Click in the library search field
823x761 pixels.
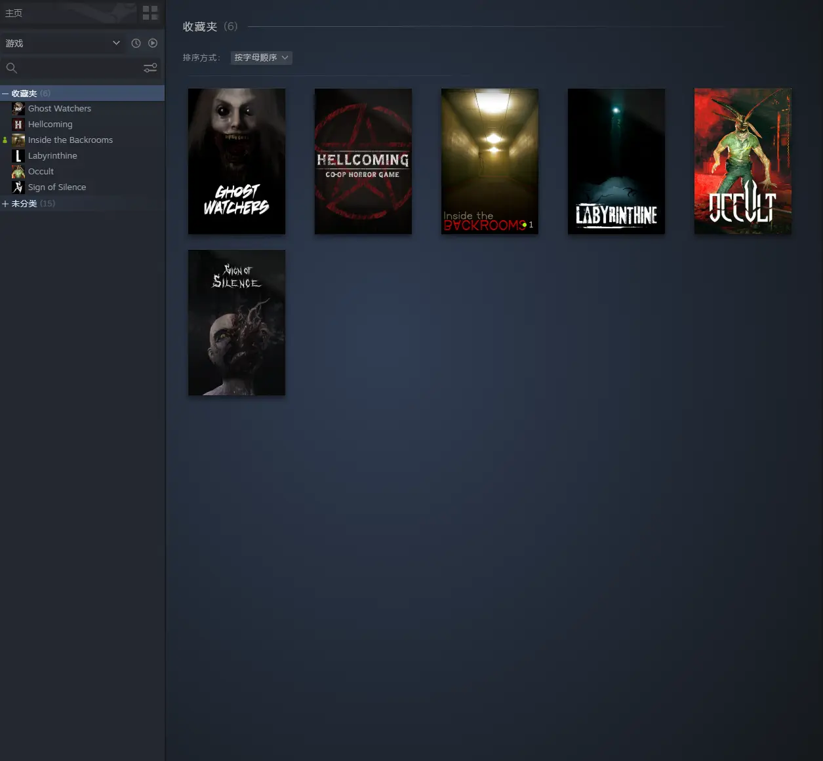[x=79, y=68]
